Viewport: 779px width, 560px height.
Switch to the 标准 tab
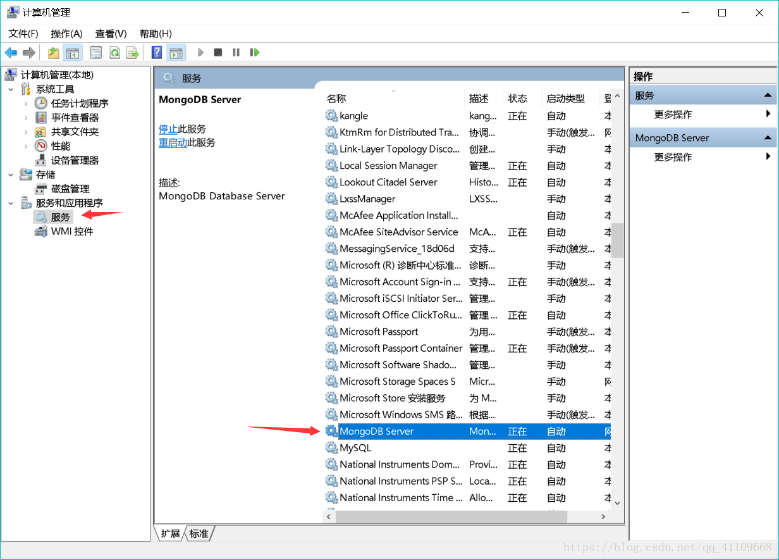(199, 533)
